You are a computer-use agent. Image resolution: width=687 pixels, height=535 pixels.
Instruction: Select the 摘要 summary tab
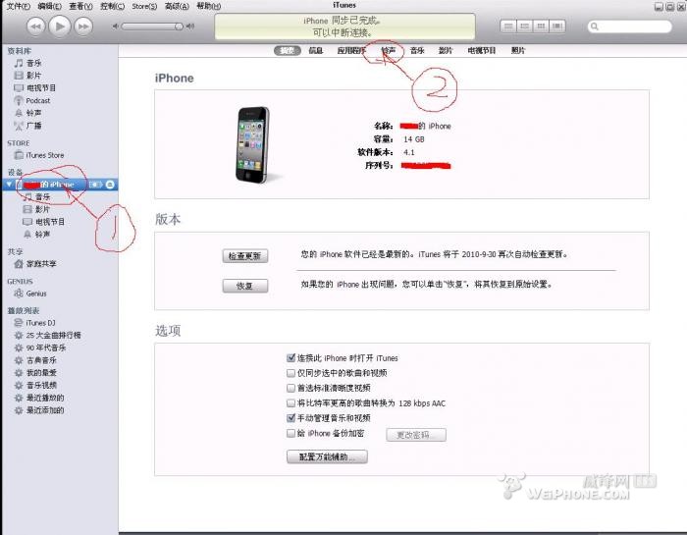287,51
